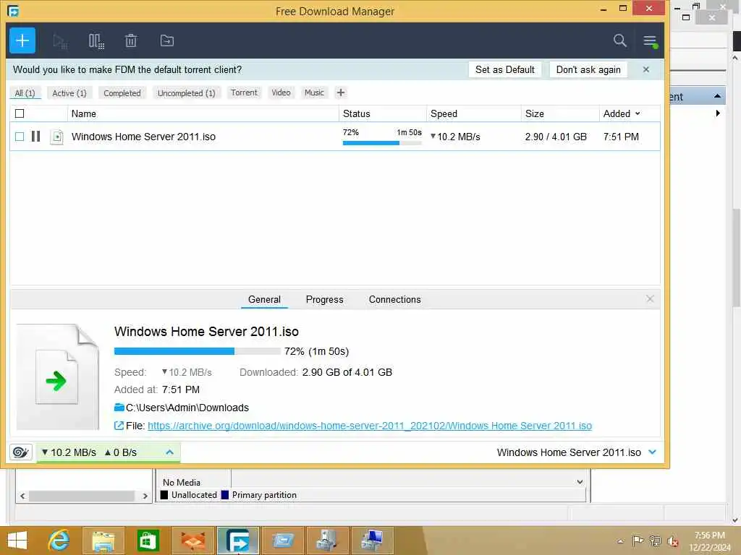The width and height of the screenshot is (741, 555).
Task: Click the Don't ask again button
Action: tap(588, 69)
